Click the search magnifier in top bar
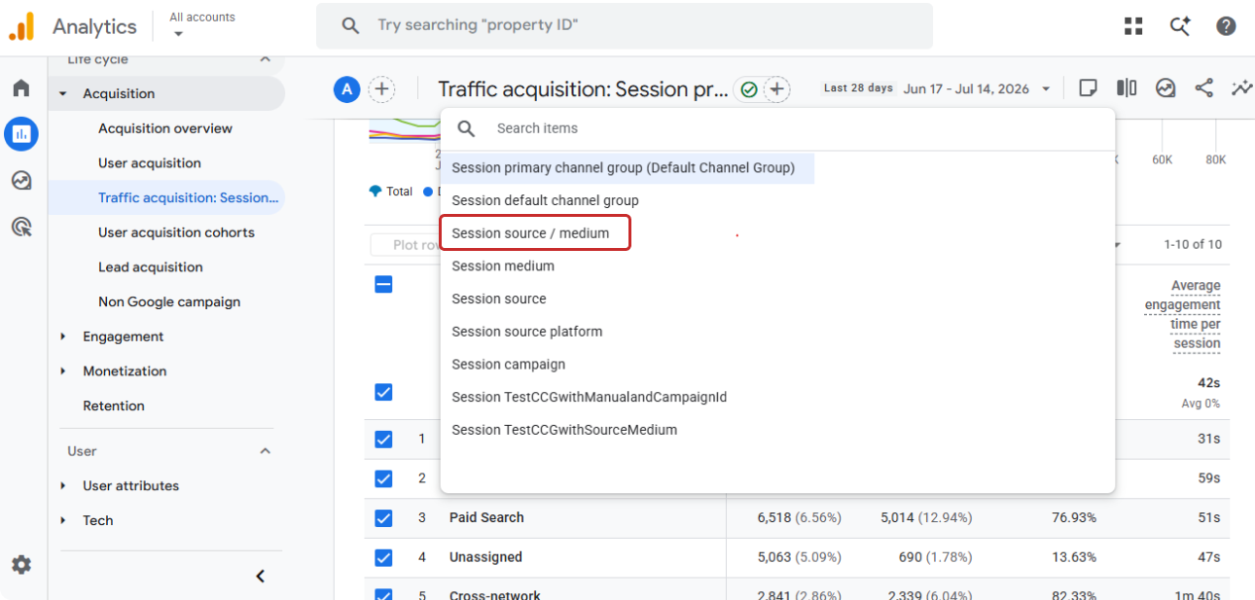The height and width of the screenshot is (600, 1255). pos(350,25)
